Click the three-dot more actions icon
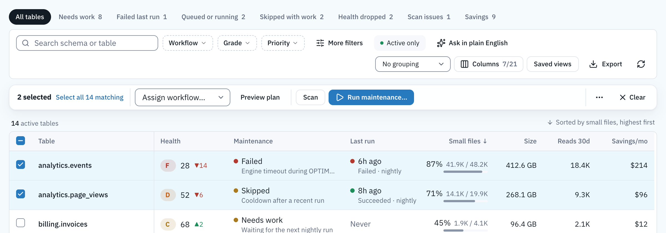Image resolution: width=666 pixels, height=233 pixels. coord(599,97)
